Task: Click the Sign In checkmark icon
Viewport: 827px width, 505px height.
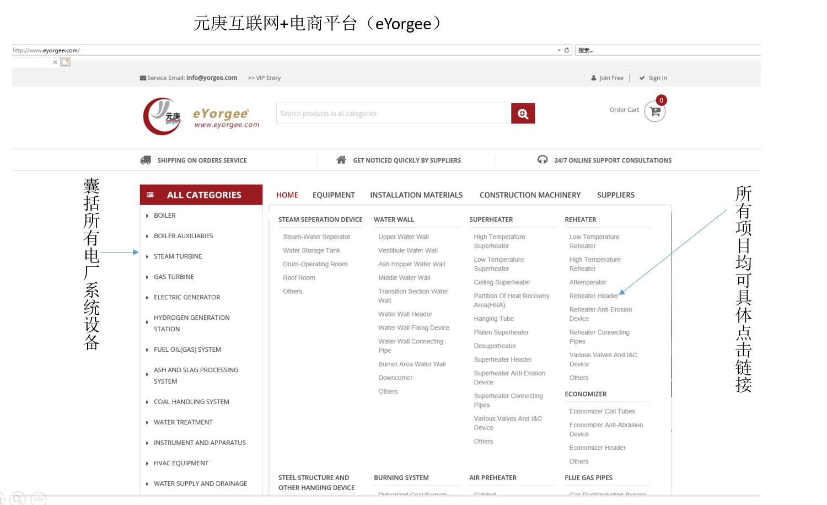Action: click(642, 78)
